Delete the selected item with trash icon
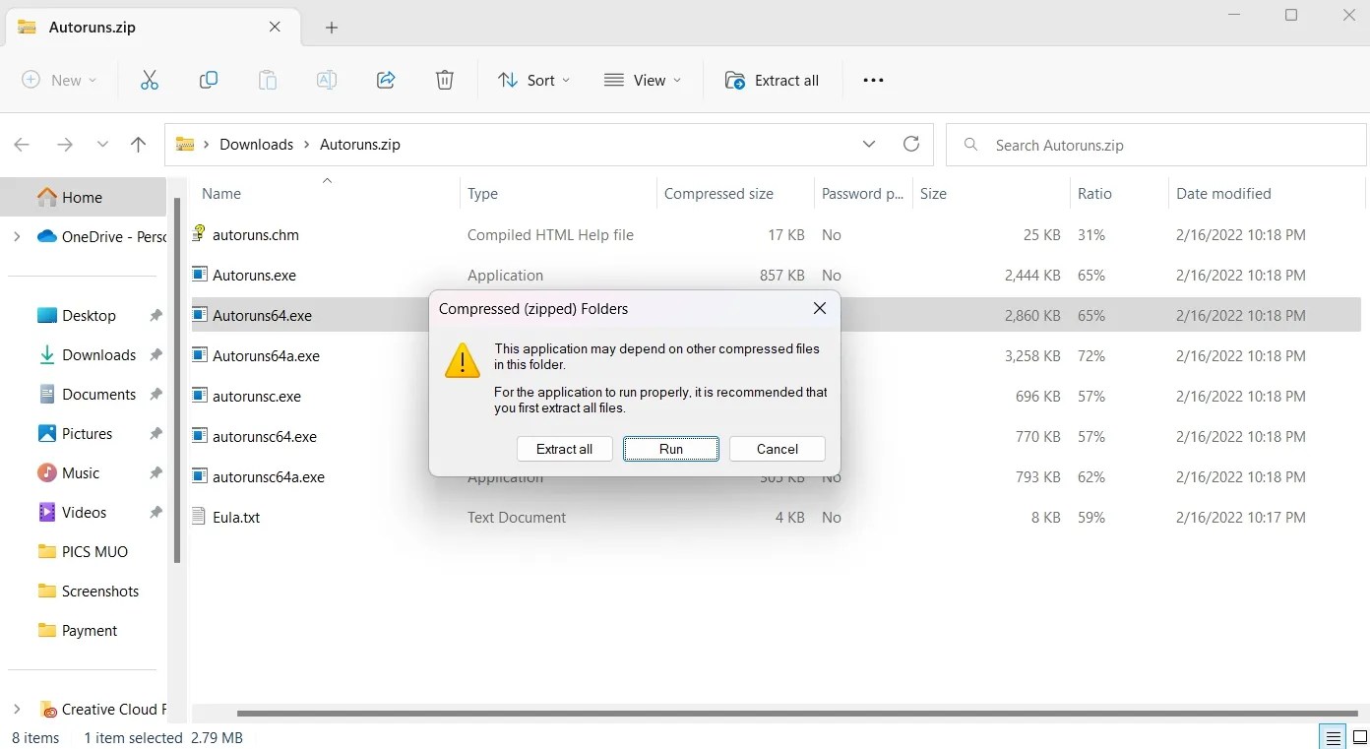 click(444, 80)
